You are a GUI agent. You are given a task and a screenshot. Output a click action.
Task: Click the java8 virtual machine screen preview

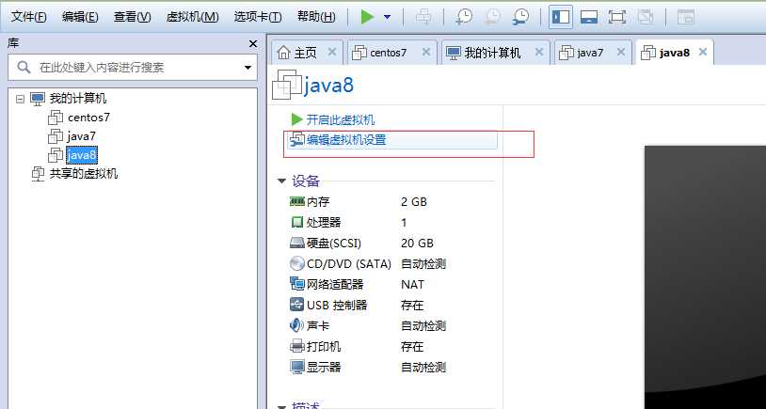tap(705, 276)
